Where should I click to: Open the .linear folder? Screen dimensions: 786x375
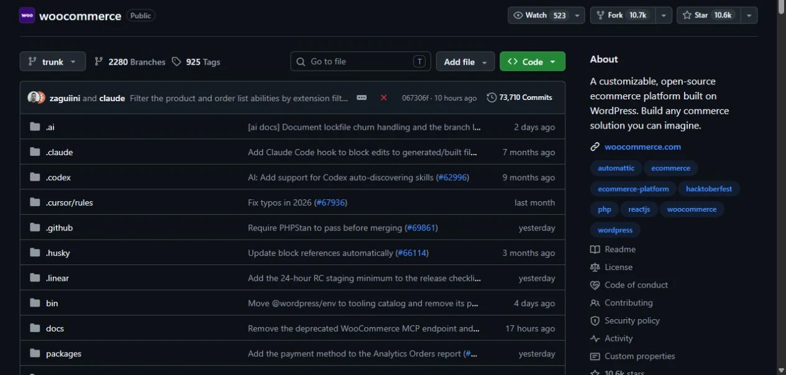tap(58, 278)
